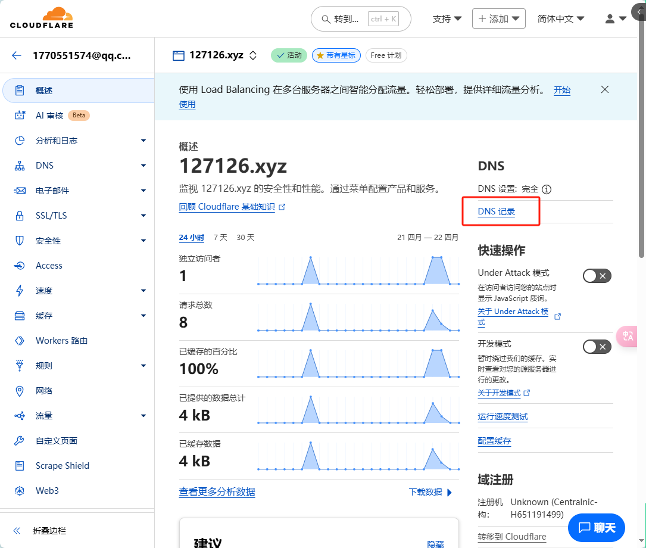Open the 概述 overview clipboard icon
Screen dimensions: 646x548
20,91
